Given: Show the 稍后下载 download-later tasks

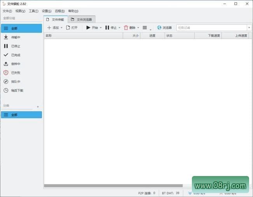Looking at the screenshot, I should (21, 91).
